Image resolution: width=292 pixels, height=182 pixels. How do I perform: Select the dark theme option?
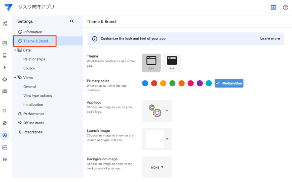click(172, 63)
